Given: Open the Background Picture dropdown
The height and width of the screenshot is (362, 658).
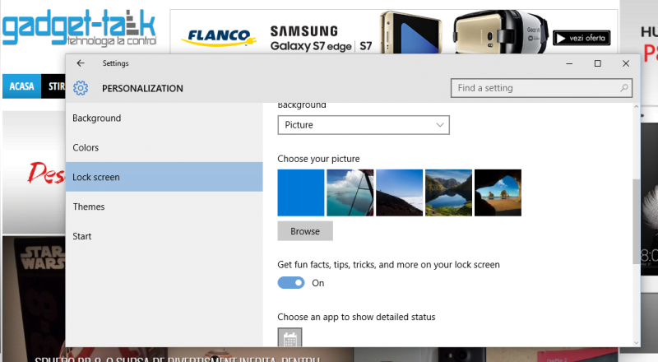Looking at the screenshot, I should (364, 125).
